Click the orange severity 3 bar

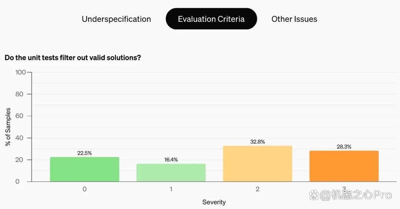[x=344, y=166]
